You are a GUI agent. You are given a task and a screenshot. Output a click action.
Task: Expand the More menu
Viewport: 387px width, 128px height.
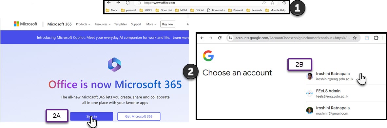pyautogui.click(x=151, y=24)
